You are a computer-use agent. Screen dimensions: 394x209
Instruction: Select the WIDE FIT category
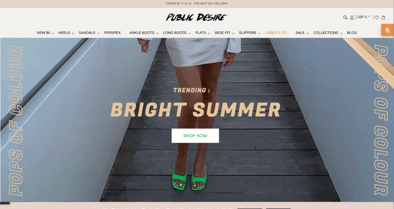click(222, 33)
